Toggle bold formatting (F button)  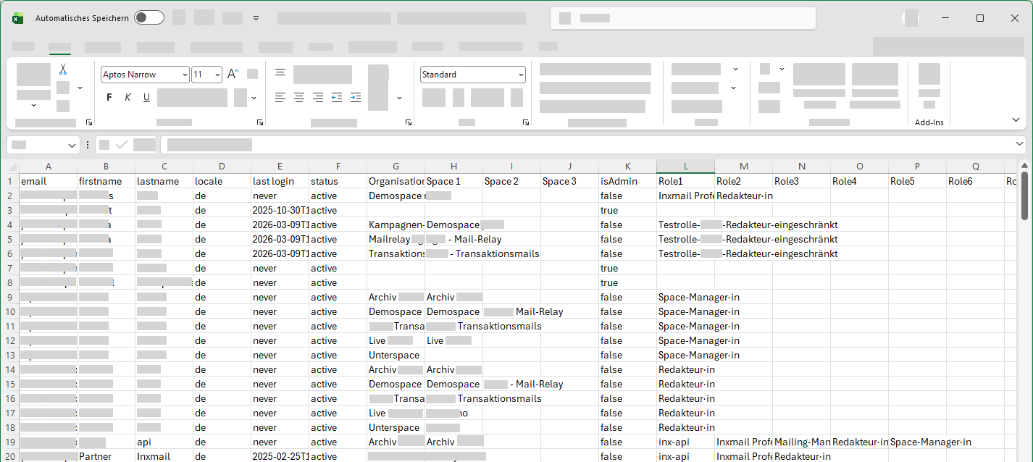109,98
